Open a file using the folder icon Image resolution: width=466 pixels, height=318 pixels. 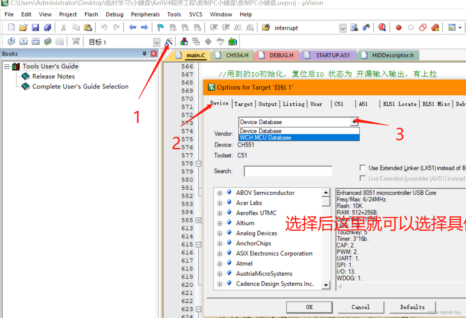point(23,28)
